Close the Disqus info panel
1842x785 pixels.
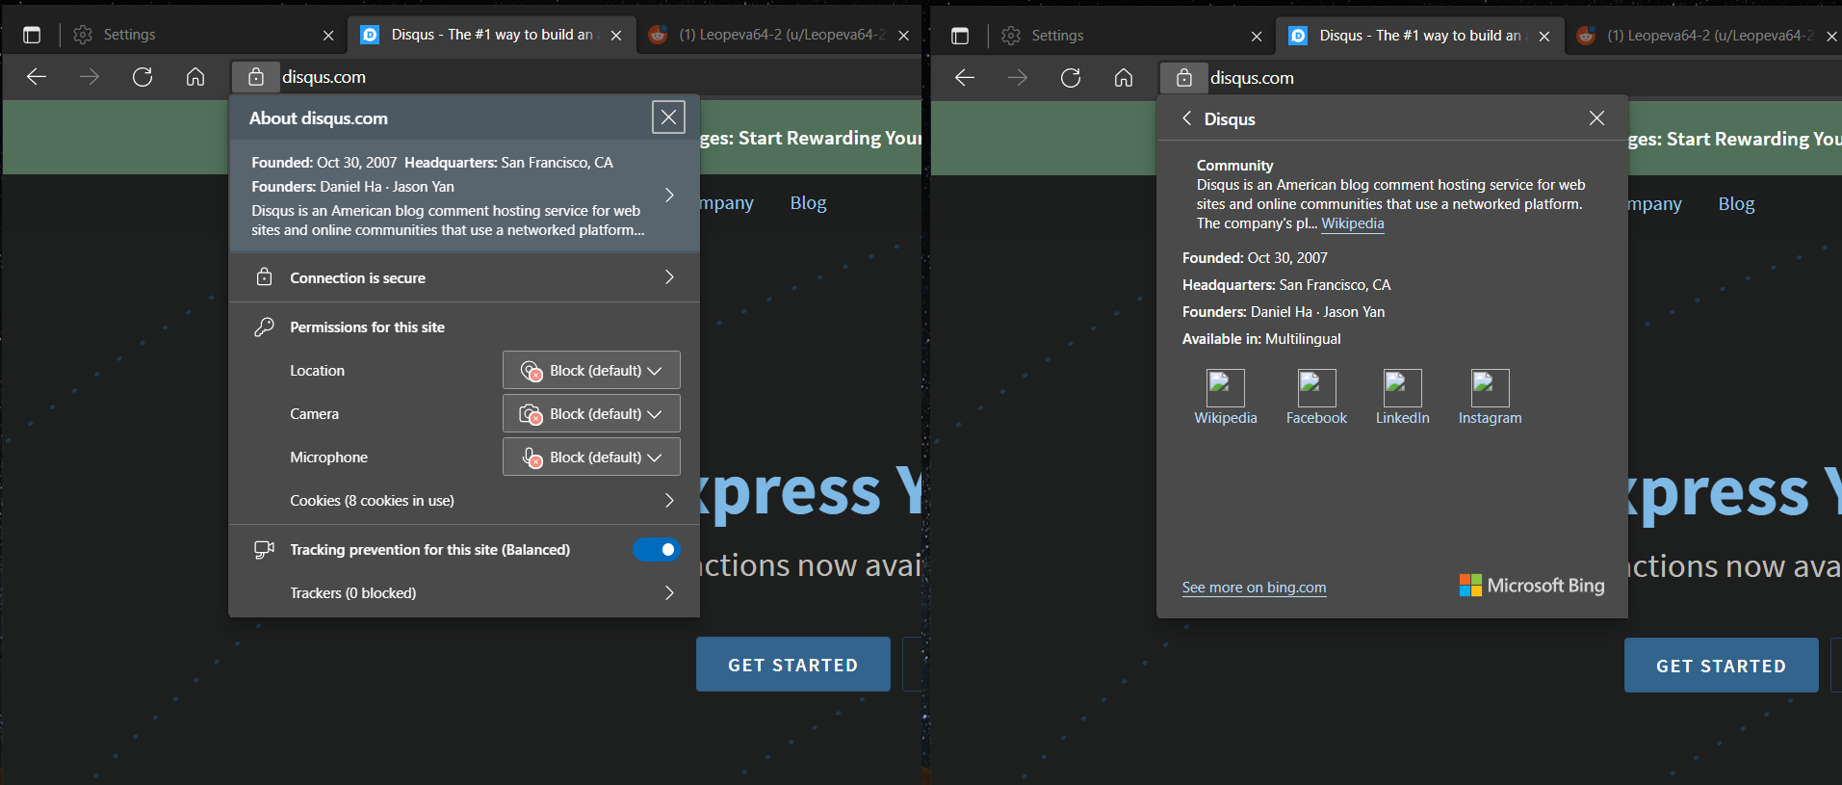pyautogui.click(x=1596, y=118)
